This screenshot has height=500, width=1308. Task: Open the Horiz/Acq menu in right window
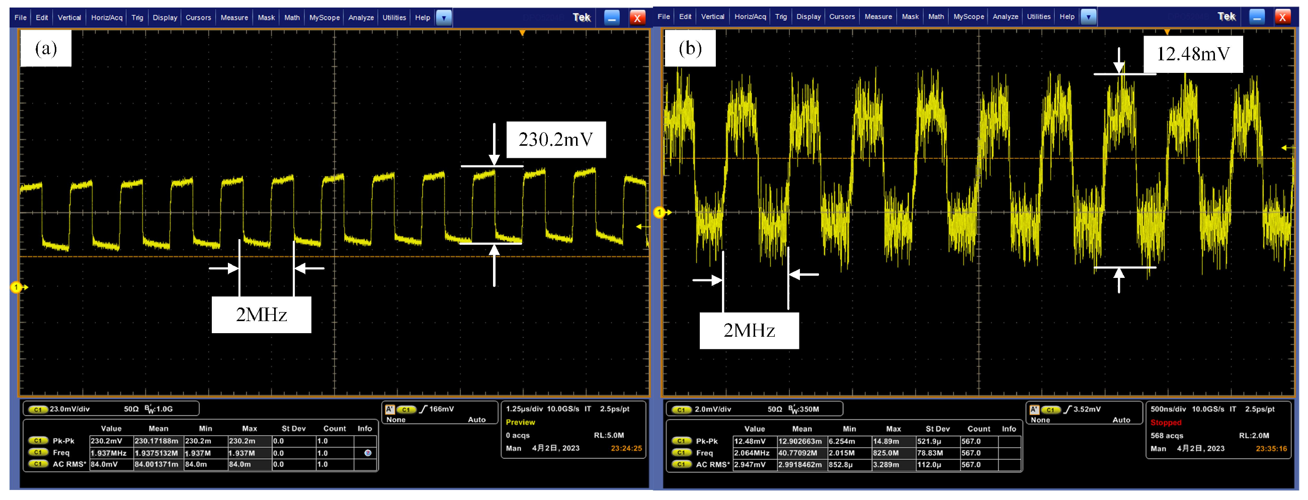(750, 17)
